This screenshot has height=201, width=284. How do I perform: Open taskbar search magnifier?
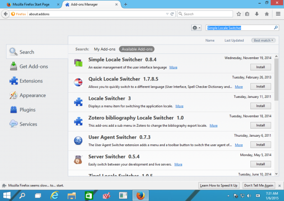pos(22,195)
